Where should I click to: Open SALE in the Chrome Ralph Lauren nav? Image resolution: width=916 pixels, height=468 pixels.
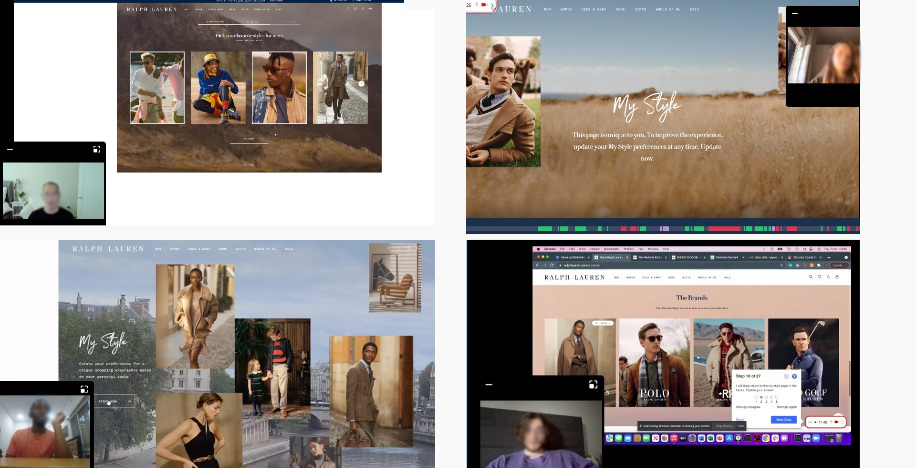pos(727,277)
